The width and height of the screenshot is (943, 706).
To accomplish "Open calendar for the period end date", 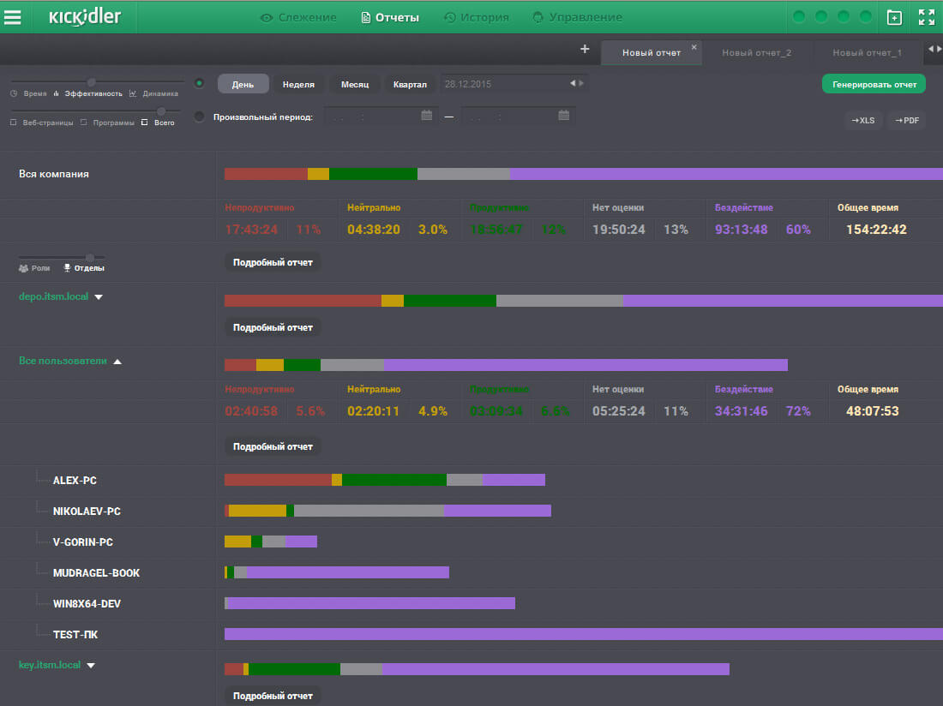I will (x=563, y=116).
